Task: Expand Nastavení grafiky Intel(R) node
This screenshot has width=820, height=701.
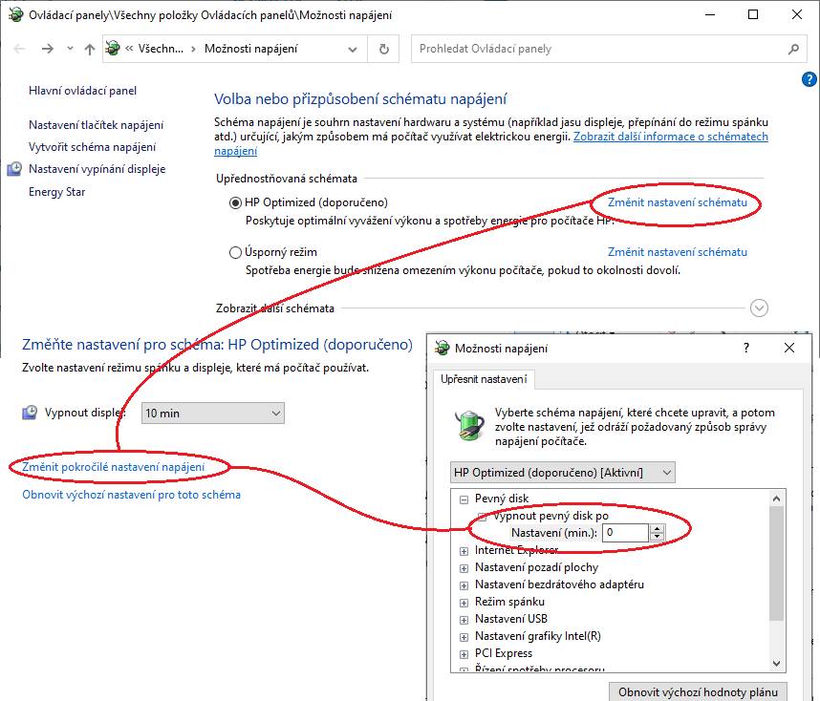Action: tap(464, 637)
